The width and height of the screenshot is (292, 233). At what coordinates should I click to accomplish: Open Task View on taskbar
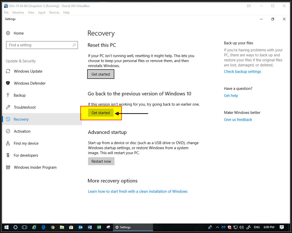[x=24, y=227]
